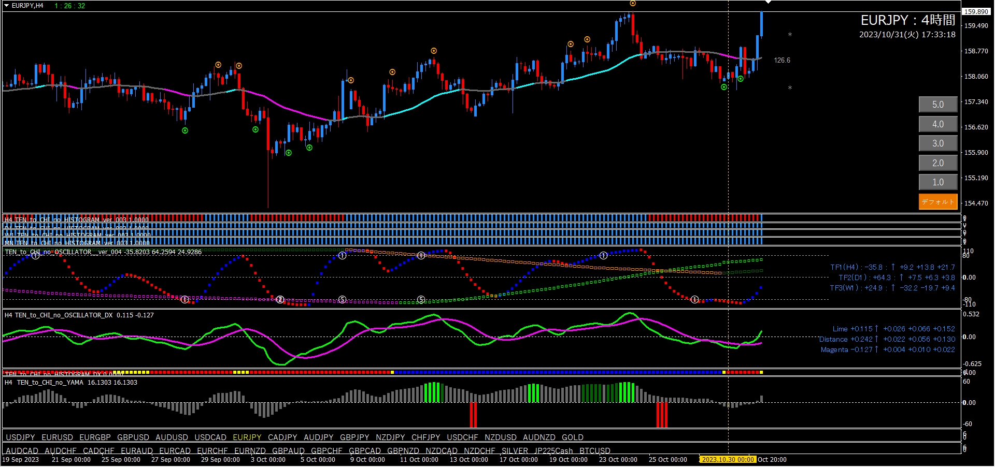This screenshot has width=995, height=467.
Task: Show the NZDCHF pair
Action: point(479,451)
